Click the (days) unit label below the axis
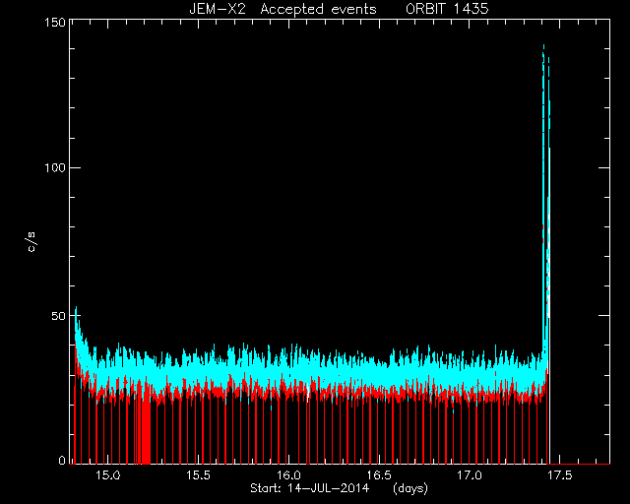630x504 pixels. [x=410, y=488]
